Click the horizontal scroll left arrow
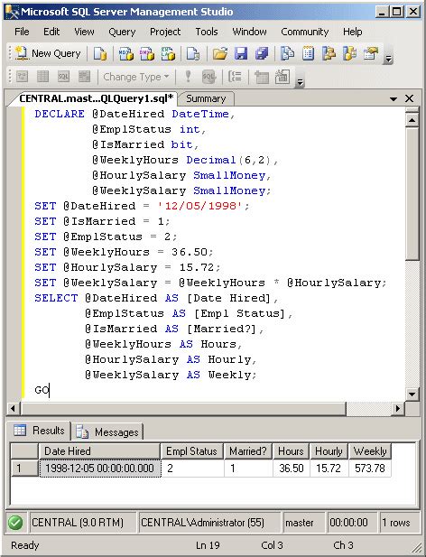This screenshot has width=426, height=557. tap(14, 409)
